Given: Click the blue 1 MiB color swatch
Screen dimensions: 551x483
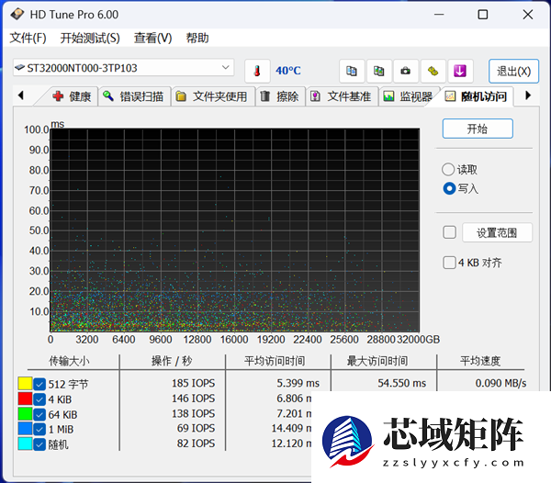Looking at the screenshot, I should [25, 429].
